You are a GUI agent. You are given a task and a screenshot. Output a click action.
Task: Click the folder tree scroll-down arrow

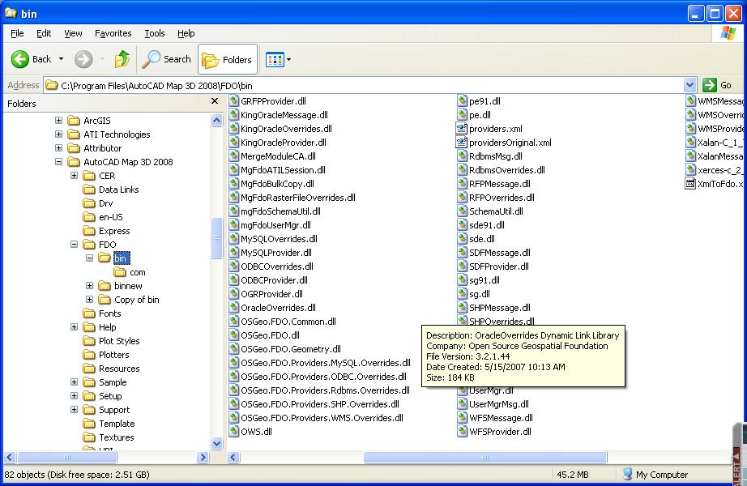click(217, 443)
